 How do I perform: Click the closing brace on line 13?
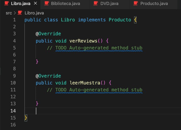pyautogui.click(x=37, y=104)
